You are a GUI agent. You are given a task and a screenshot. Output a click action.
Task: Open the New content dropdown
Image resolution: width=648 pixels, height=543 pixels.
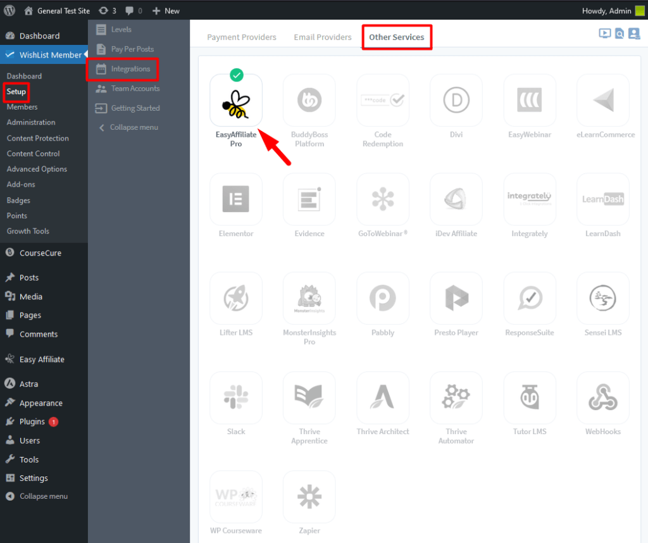click(x=166, y=11)
